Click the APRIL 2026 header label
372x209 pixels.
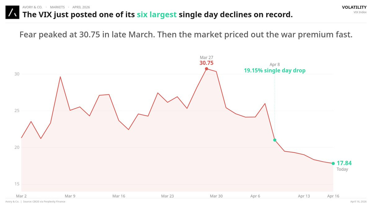[x=81, y=7]
